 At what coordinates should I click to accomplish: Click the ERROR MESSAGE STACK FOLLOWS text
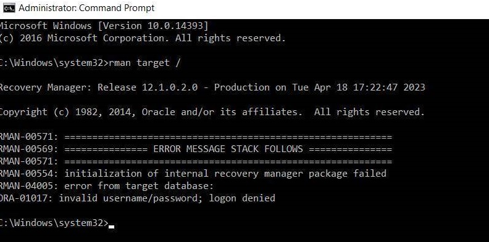228,149
